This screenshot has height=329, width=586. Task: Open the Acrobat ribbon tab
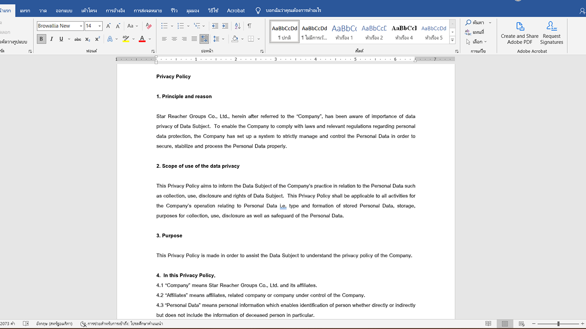pyautogui.click(x=236, y=11)
